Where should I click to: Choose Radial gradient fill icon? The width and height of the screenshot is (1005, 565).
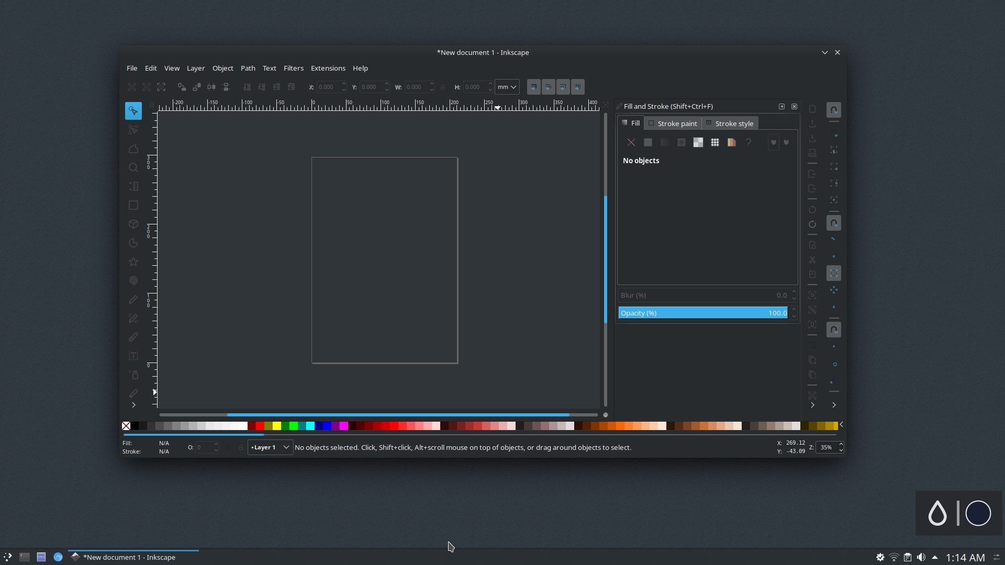[x=682, y=142]
